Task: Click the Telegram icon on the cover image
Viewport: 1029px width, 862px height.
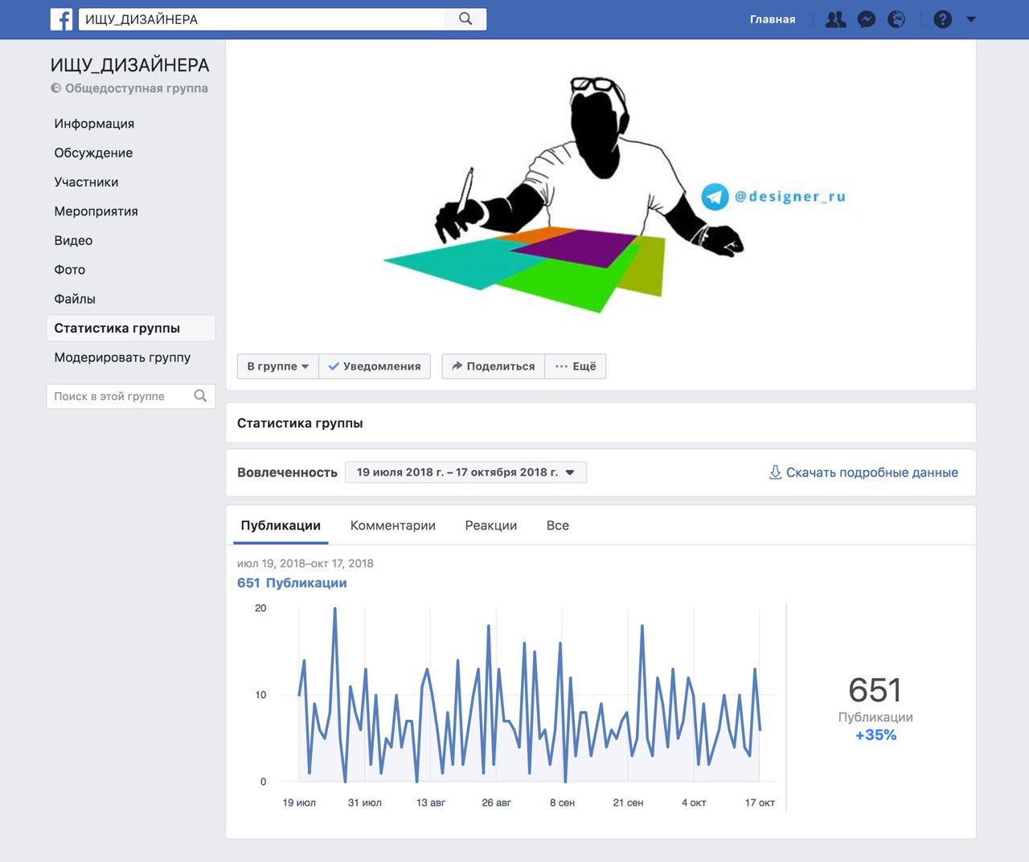Action: click(715, 197)
